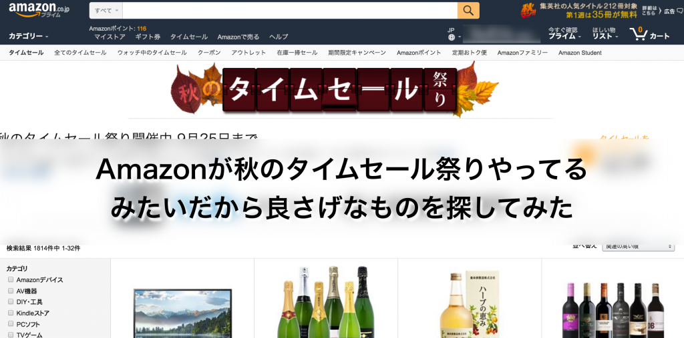Viewport: 684px width, 338px height.
Task: Click the JP globe language icon
Action: [452, 37]
